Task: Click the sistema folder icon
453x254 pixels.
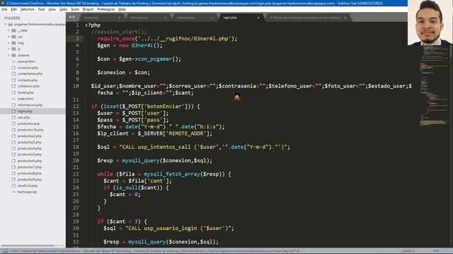Action: [13, 55]
